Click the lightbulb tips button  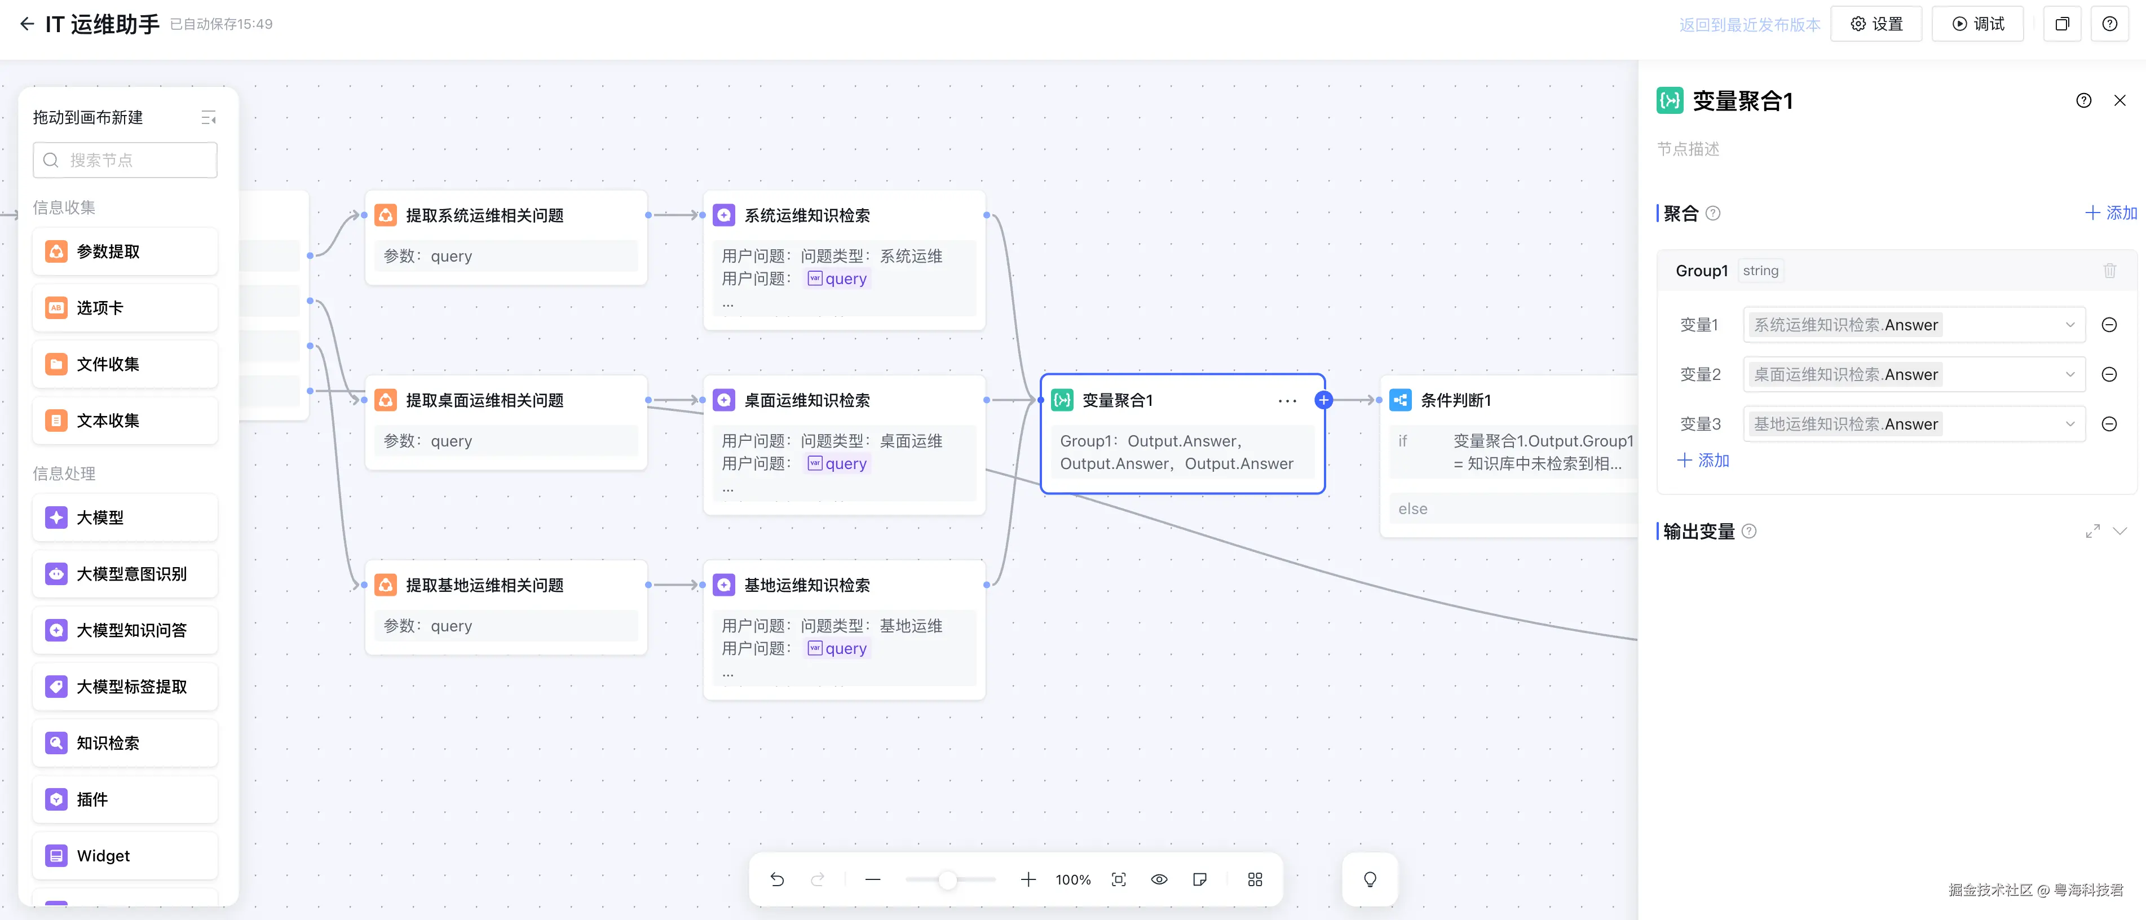tap(1370, 879)
